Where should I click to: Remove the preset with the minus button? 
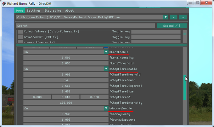coord(183,17)
